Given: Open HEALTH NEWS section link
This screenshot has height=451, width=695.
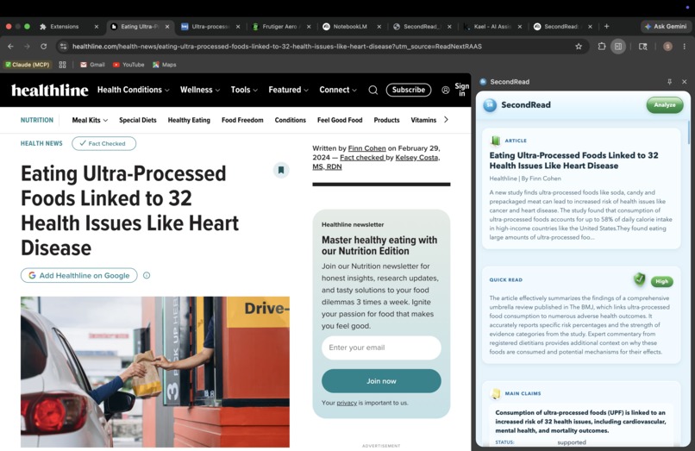Looking at the screenshot, I should click(41, 144).
